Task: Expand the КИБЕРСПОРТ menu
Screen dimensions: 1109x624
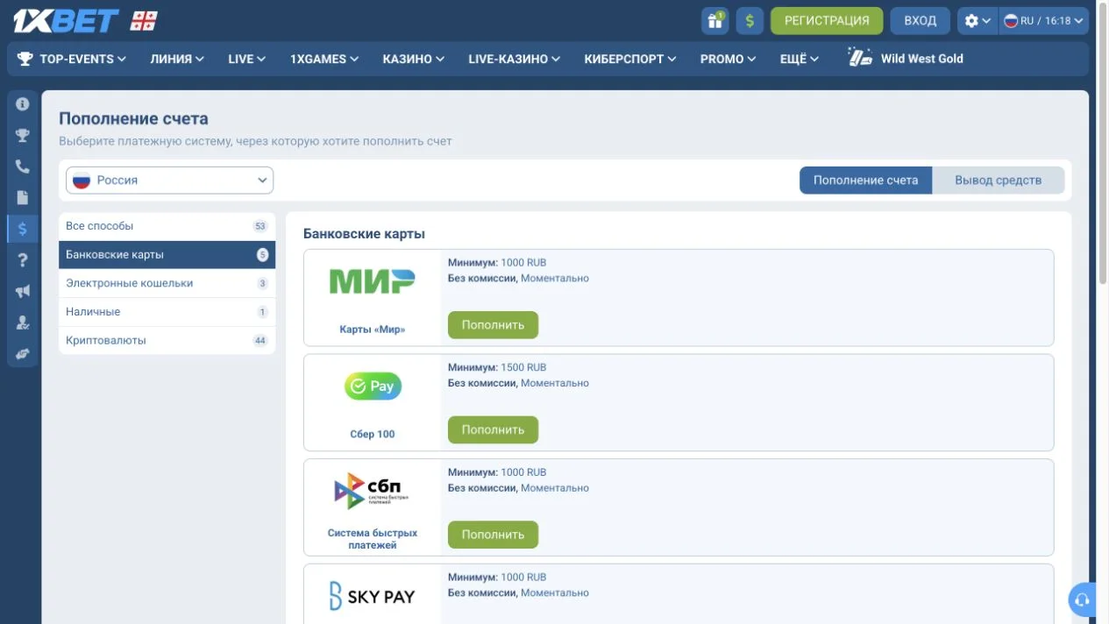Action: coord(630,59)
